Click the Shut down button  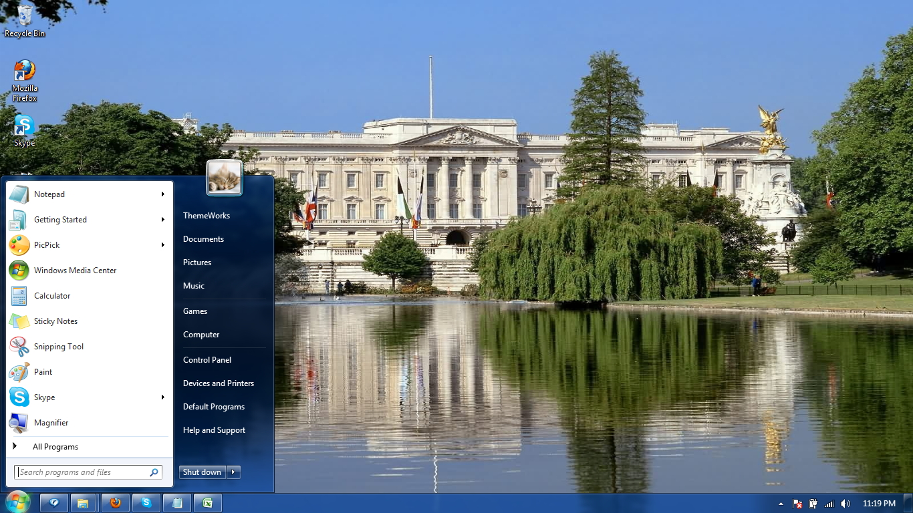pyautogui.click(x=202, y=472)
